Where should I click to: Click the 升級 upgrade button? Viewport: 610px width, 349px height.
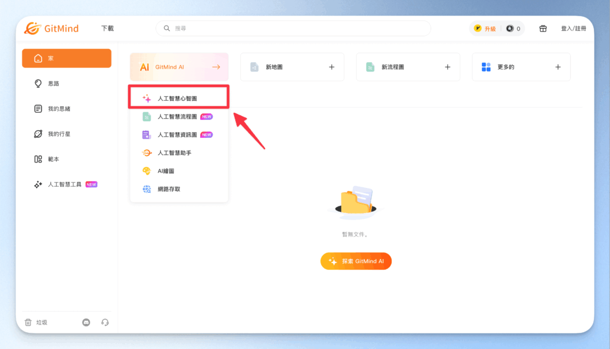pos(485,28)
